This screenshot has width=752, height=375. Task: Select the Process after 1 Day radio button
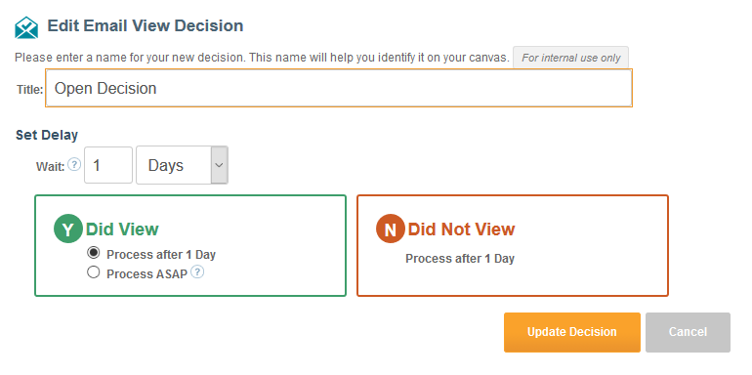pyautogui.click(x=94, y=253)
